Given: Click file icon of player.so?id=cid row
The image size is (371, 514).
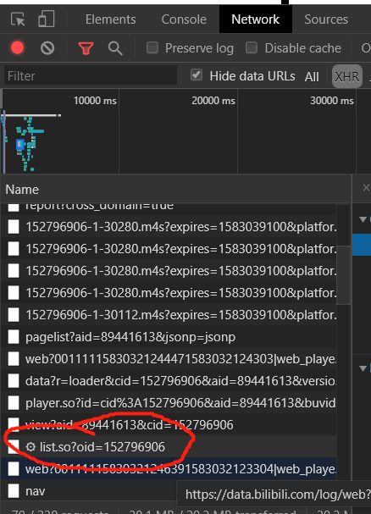Looking at the screenshot, I should [x=14, y=402].
